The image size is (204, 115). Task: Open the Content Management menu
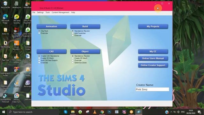click(x=60, y=12)
